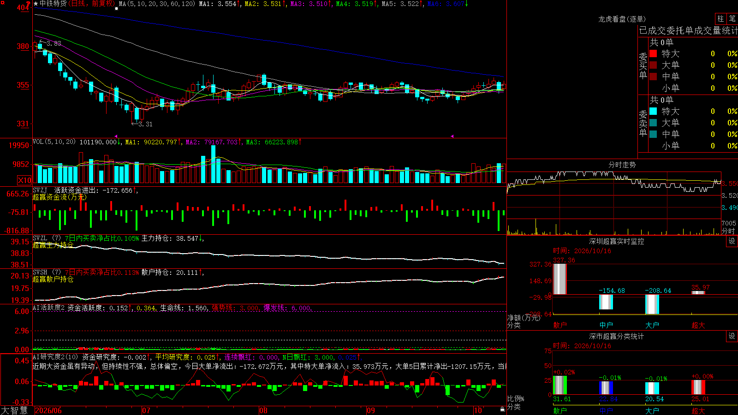Screen dimensions: 738x415
Task: Click the 大智慧 logo label
Action: coord(14,410)
